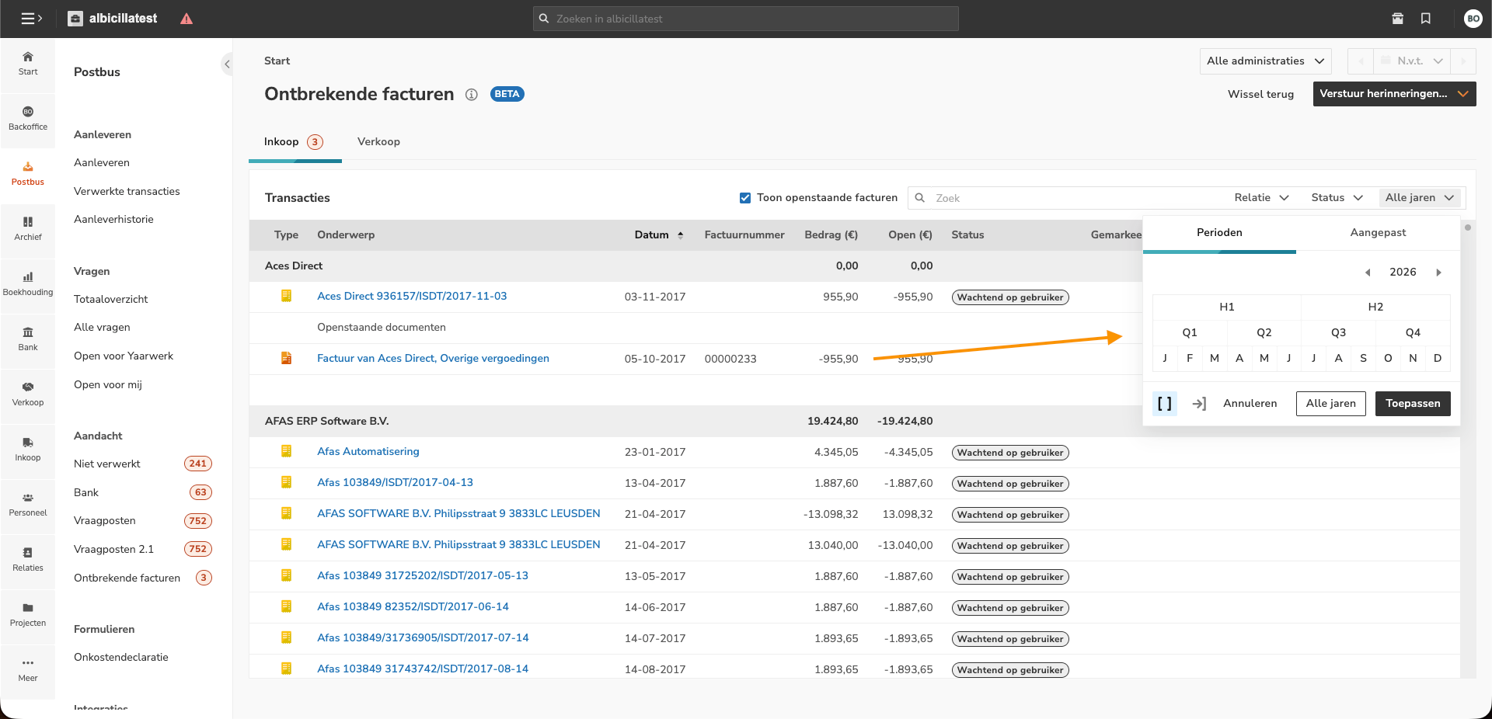This screenshot has width=1492, height=719.
Task: Switch to the Aangepast tab
Action: pos(1377,233)
